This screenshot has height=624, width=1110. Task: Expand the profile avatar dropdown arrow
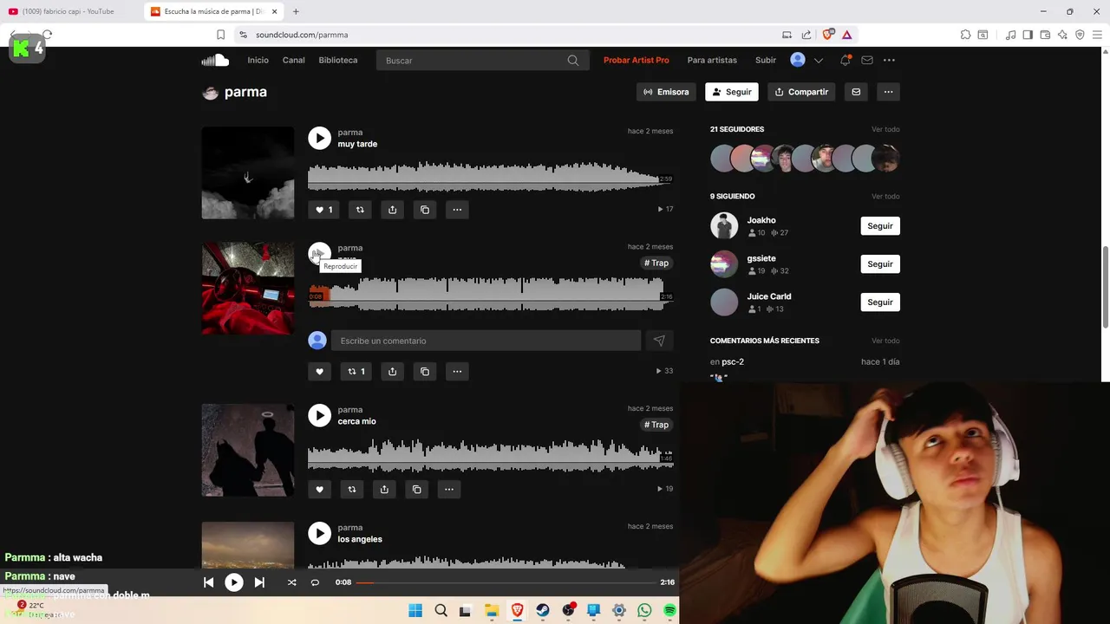[x=818, y=61]
